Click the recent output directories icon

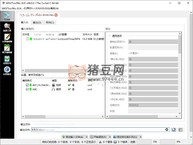pyautogui.click(x=180, y=130)
